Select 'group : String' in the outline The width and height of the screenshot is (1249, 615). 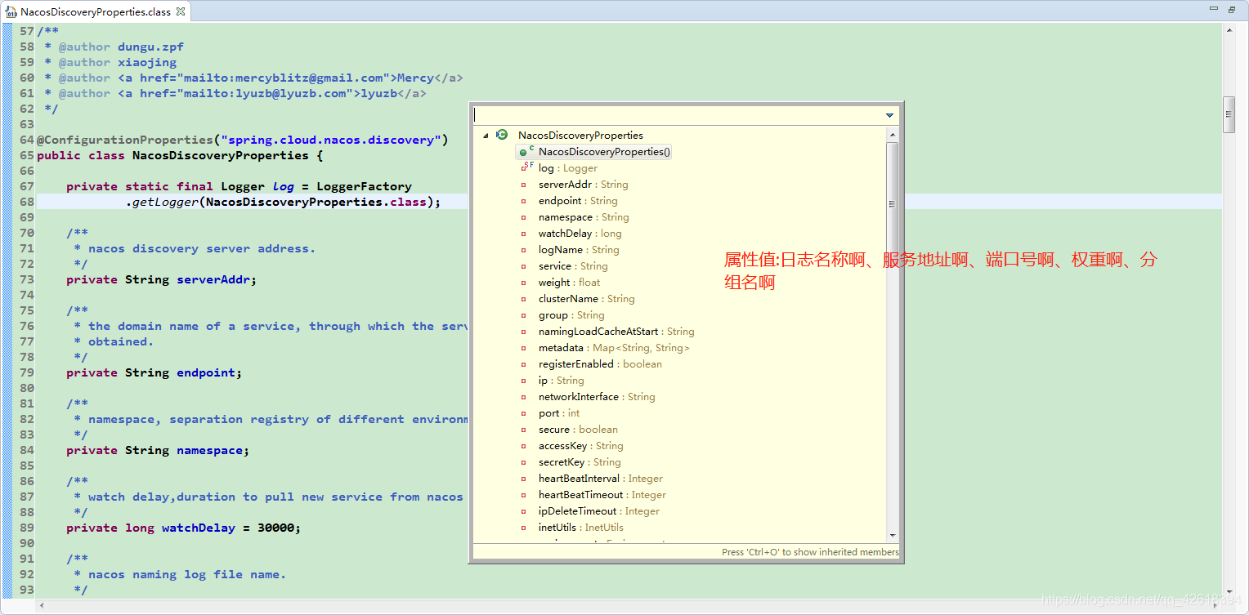tap(571, 315)
